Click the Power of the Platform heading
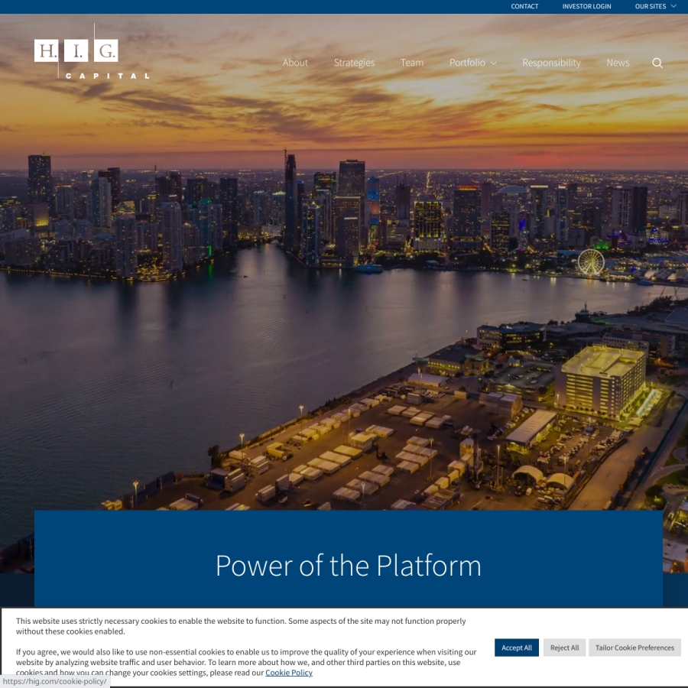Screen dimensions: 688x688 coord(349,566)
